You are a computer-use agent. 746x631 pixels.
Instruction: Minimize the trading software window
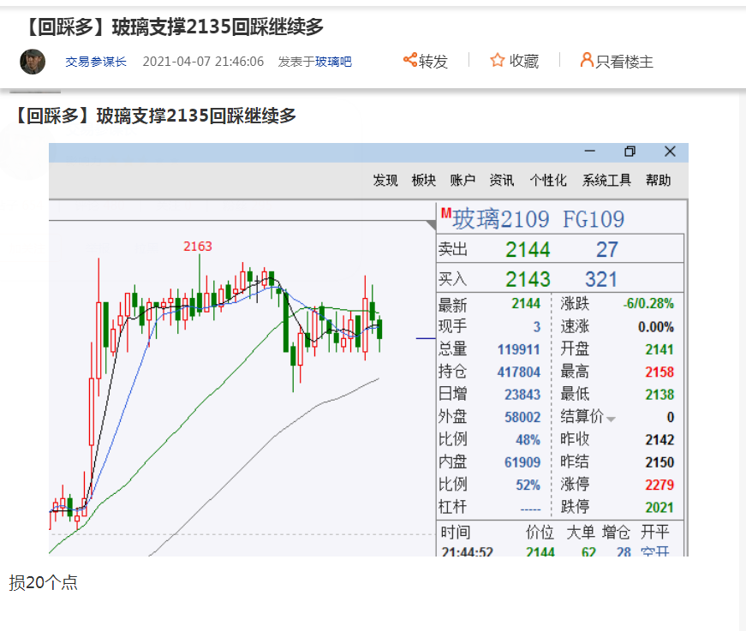point(589,152)
